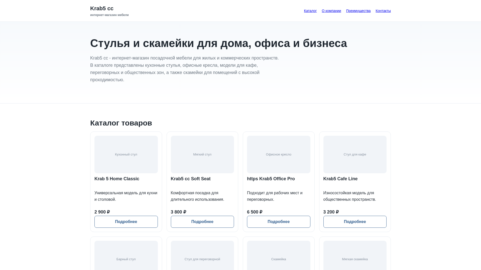
Task: Open the Скамейка product image
Action: click(x=279, y=259)
